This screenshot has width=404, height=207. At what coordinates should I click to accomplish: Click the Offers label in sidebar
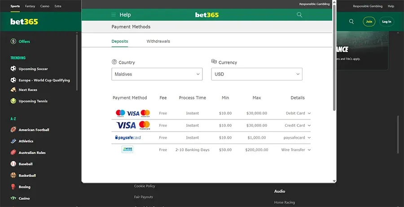pos(24,41)
